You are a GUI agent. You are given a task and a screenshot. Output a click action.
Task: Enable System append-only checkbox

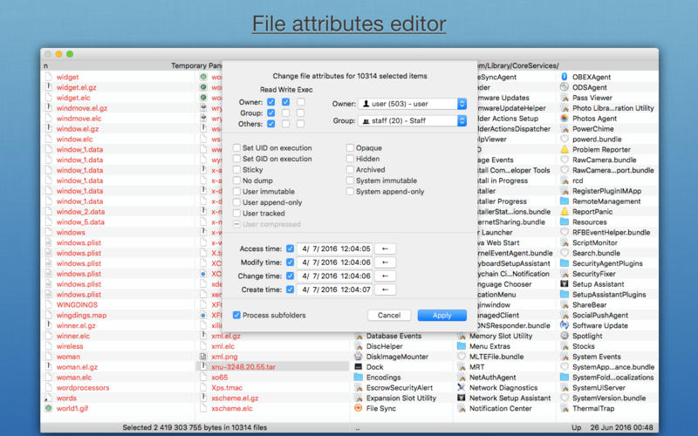(x=351, y=191)
